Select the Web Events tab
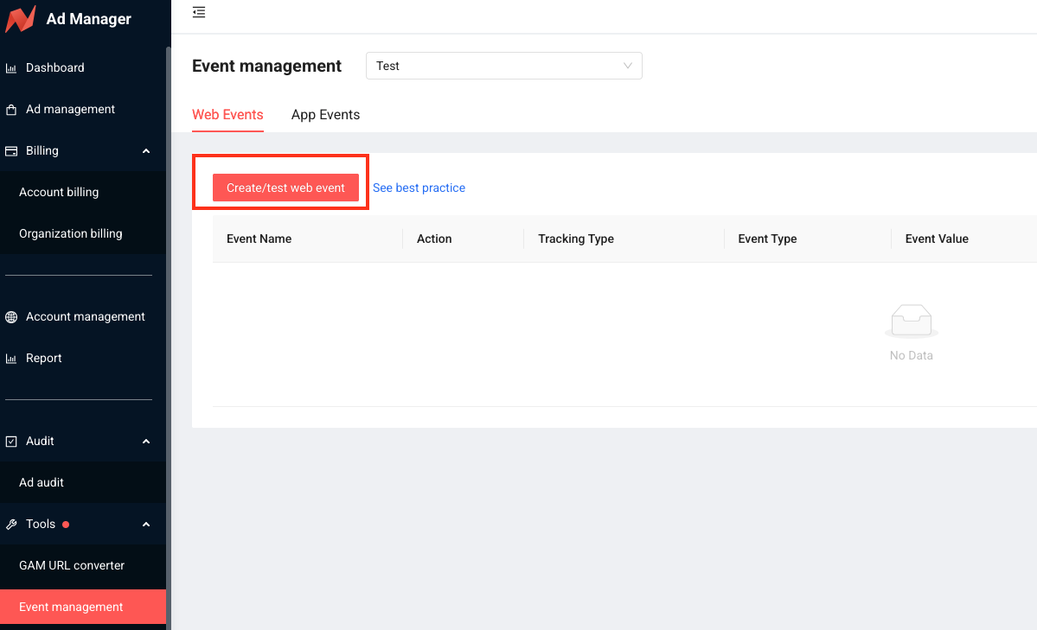This screenshot has height=630, width=1037. (x=227, y=115)
